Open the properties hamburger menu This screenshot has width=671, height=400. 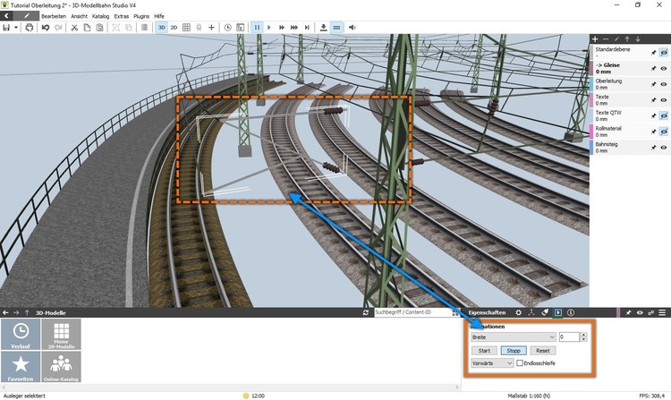(662, 312)
